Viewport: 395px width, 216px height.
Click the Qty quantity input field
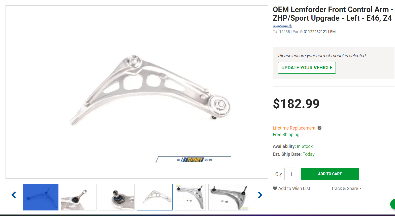pyautogui.click(x=291, y=174)
